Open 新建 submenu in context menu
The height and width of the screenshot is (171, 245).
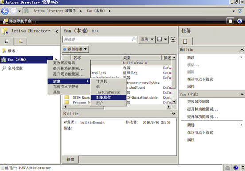pyautogui.click(x=69, y=81)
